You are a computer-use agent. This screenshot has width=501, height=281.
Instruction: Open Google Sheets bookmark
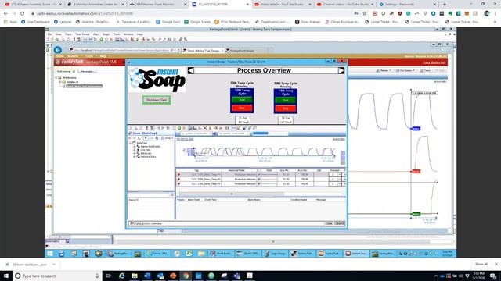197,22
